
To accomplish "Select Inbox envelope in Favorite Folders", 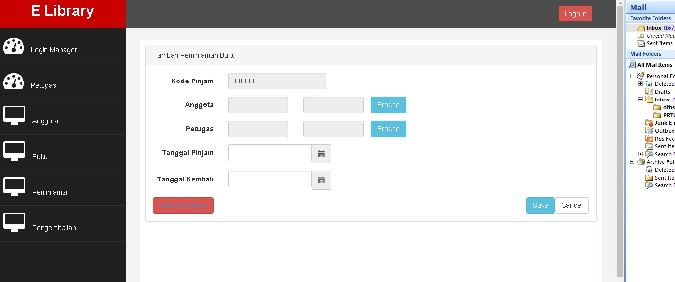I will (641, 28).
